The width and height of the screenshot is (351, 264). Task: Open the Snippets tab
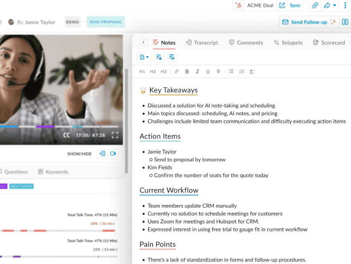point(288,42)
